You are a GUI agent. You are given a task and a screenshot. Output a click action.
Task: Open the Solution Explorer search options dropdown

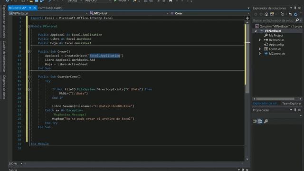[x=301, y=20]
